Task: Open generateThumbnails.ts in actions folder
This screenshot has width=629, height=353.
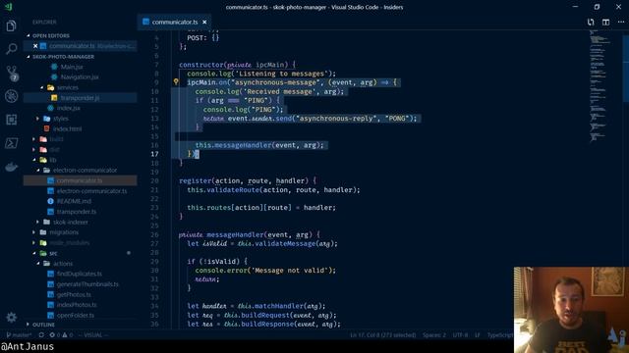Action: coord(87,284)
